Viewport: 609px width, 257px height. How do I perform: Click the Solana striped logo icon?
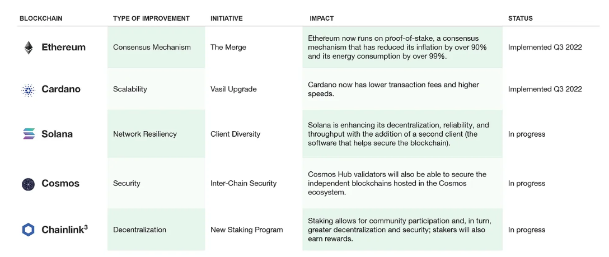pyautogui.click(x=29, y=134)
